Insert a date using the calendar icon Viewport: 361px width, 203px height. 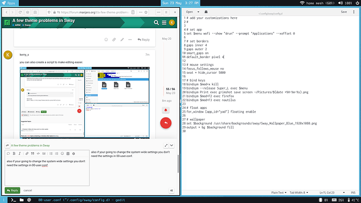(x=68, y=153)
